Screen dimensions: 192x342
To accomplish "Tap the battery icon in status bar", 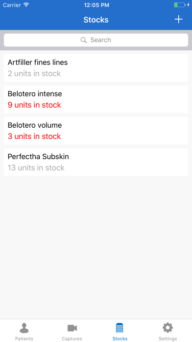I will pyautogui.click(x=180, y=5).
